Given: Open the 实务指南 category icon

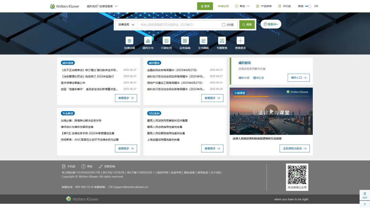Looking at the screenshot, I should point(185,40).
